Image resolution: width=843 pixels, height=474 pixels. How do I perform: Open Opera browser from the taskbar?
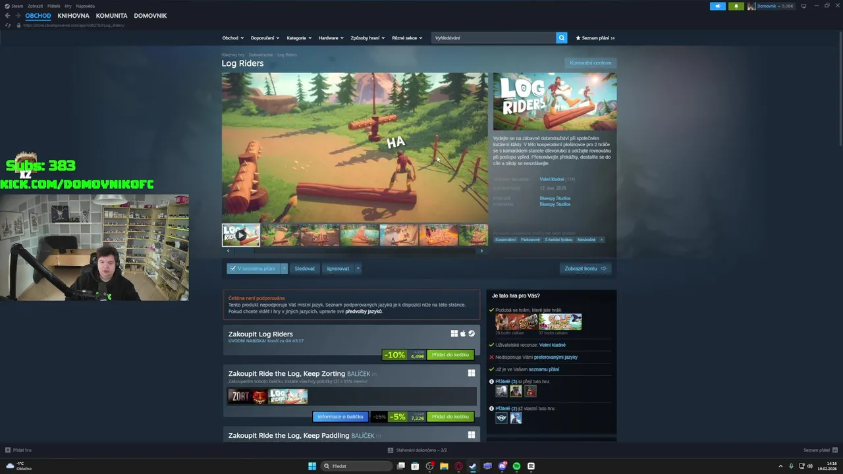point(458,466)
